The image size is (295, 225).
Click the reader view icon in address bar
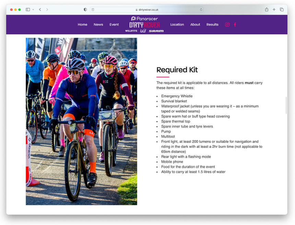click(x=93, y=10)
